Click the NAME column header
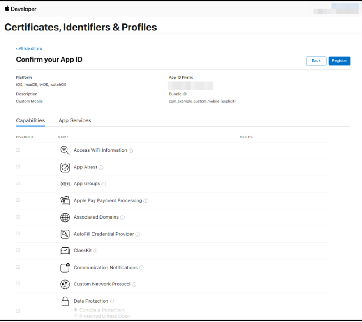Screen dimensions: 362x322 click(63, 137)
